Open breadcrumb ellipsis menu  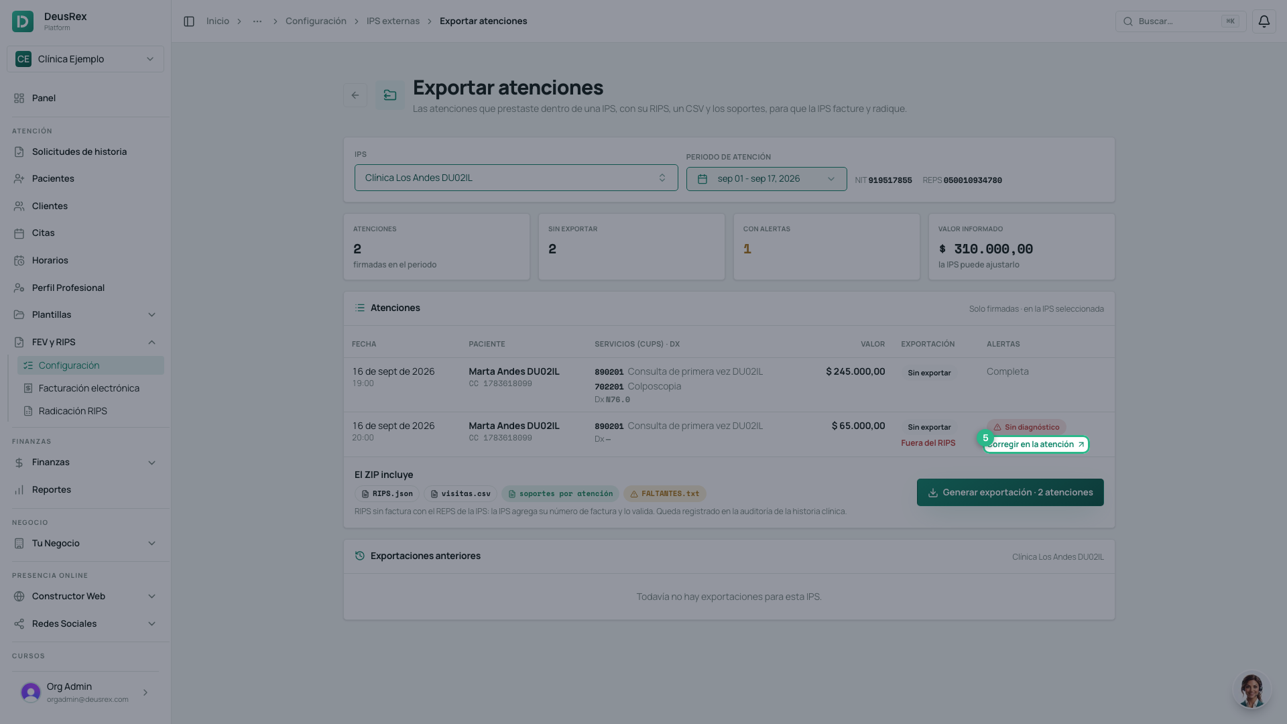(257, 21)
